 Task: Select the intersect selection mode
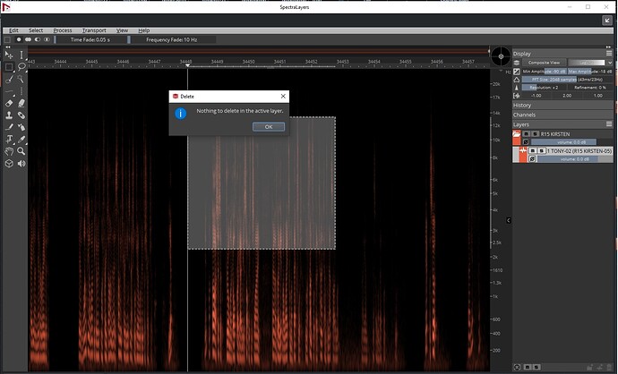47,39
